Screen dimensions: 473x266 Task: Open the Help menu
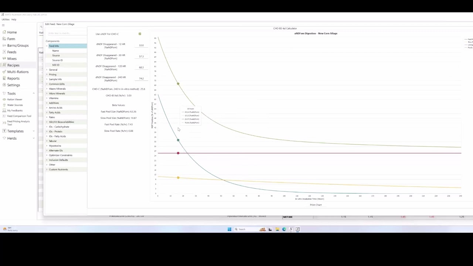[14, 20]
